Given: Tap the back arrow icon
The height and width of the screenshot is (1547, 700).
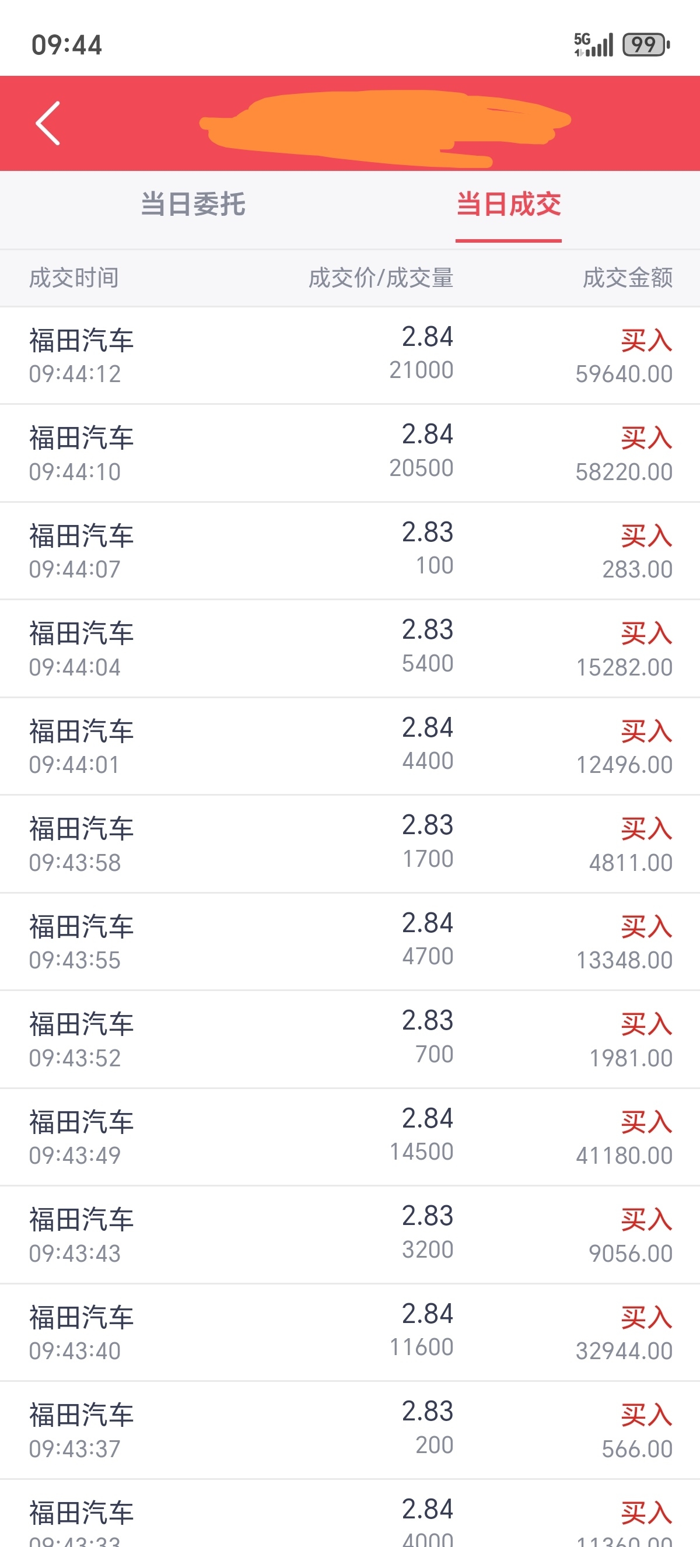Looking at the screenshot, I should (x=48, y=123).
